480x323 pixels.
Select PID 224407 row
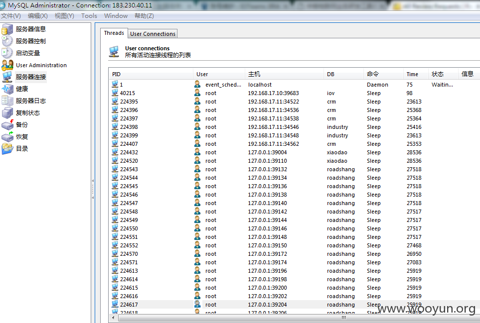[294, 144]
